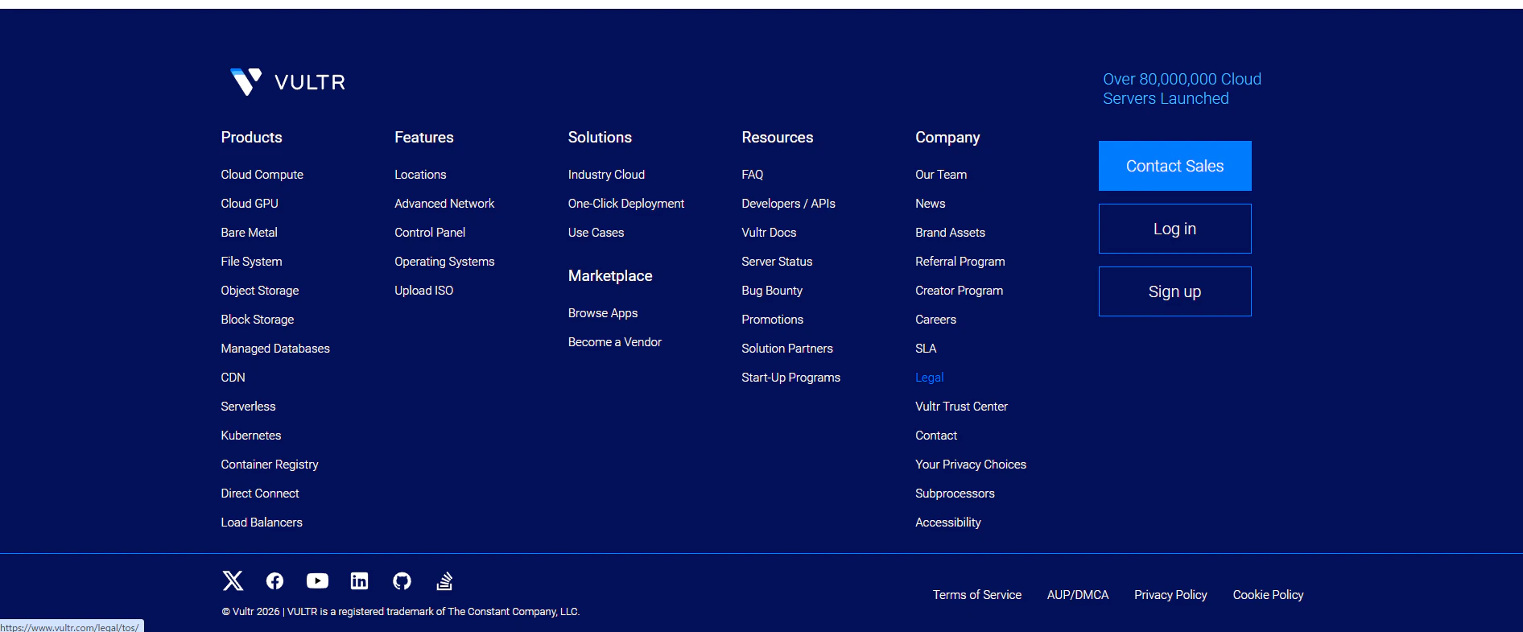The image size is (1523, 632).
Task: Open Solution Partners link
Action: tap(787, 349)
